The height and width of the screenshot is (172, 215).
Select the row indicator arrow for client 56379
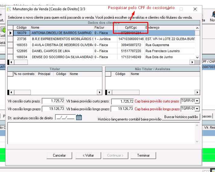pyautogui.click(x=10, y=33)
